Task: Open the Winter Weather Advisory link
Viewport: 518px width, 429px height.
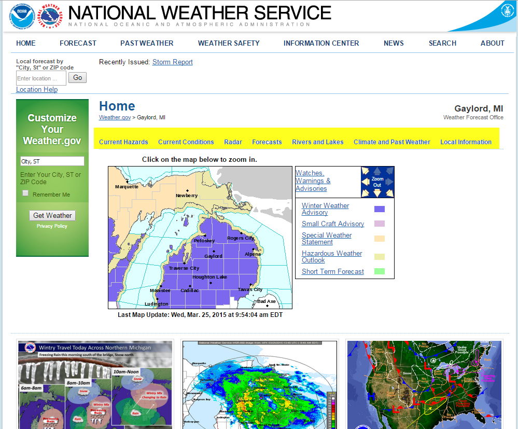Action: 325,209
